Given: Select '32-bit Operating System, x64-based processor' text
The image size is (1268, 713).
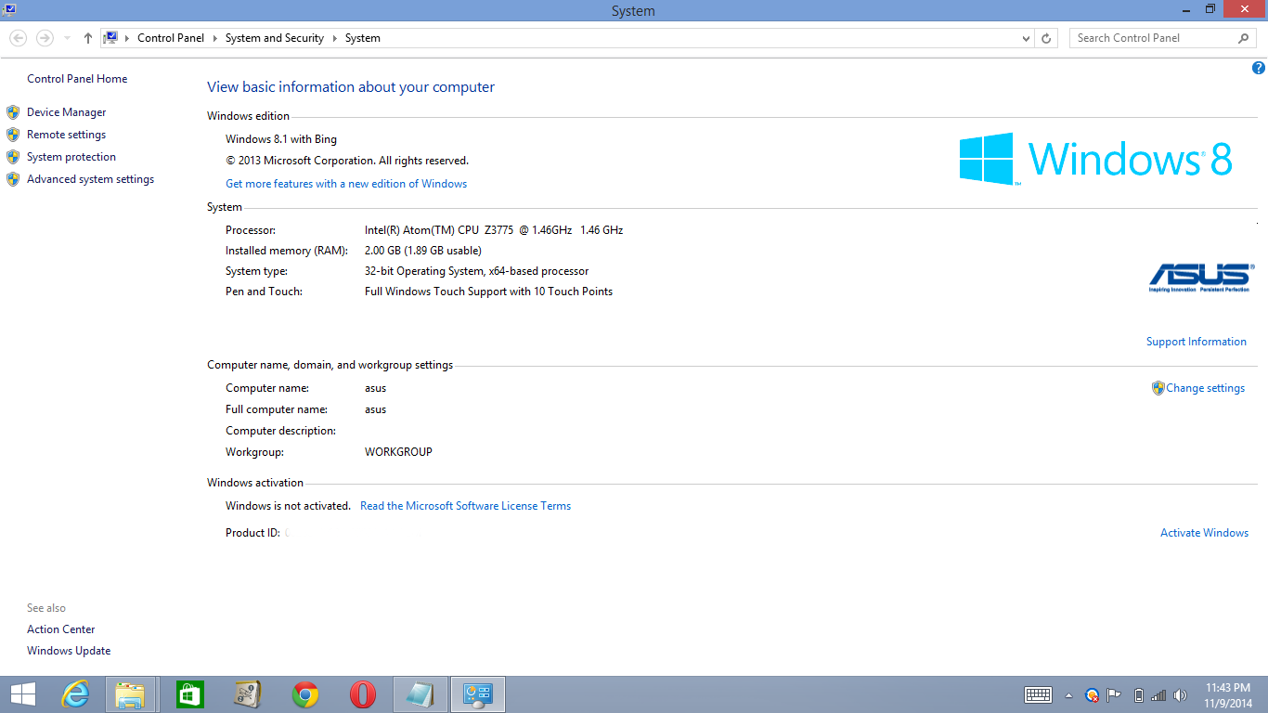Looking at the screenshot, I should coord(476,271).
